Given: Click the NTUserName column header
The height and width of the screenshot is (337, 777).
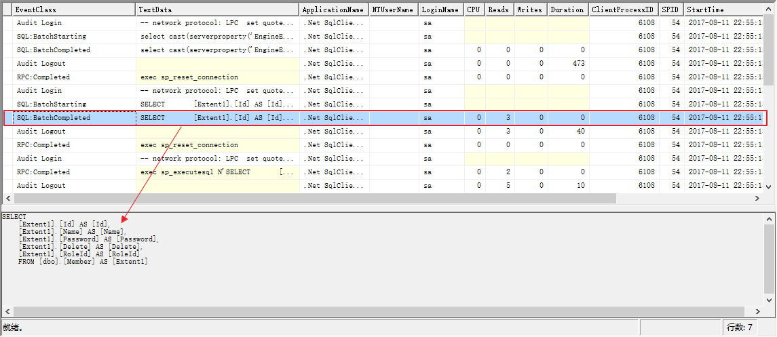Looking at the screenshot, I should (x=394, y=9).
